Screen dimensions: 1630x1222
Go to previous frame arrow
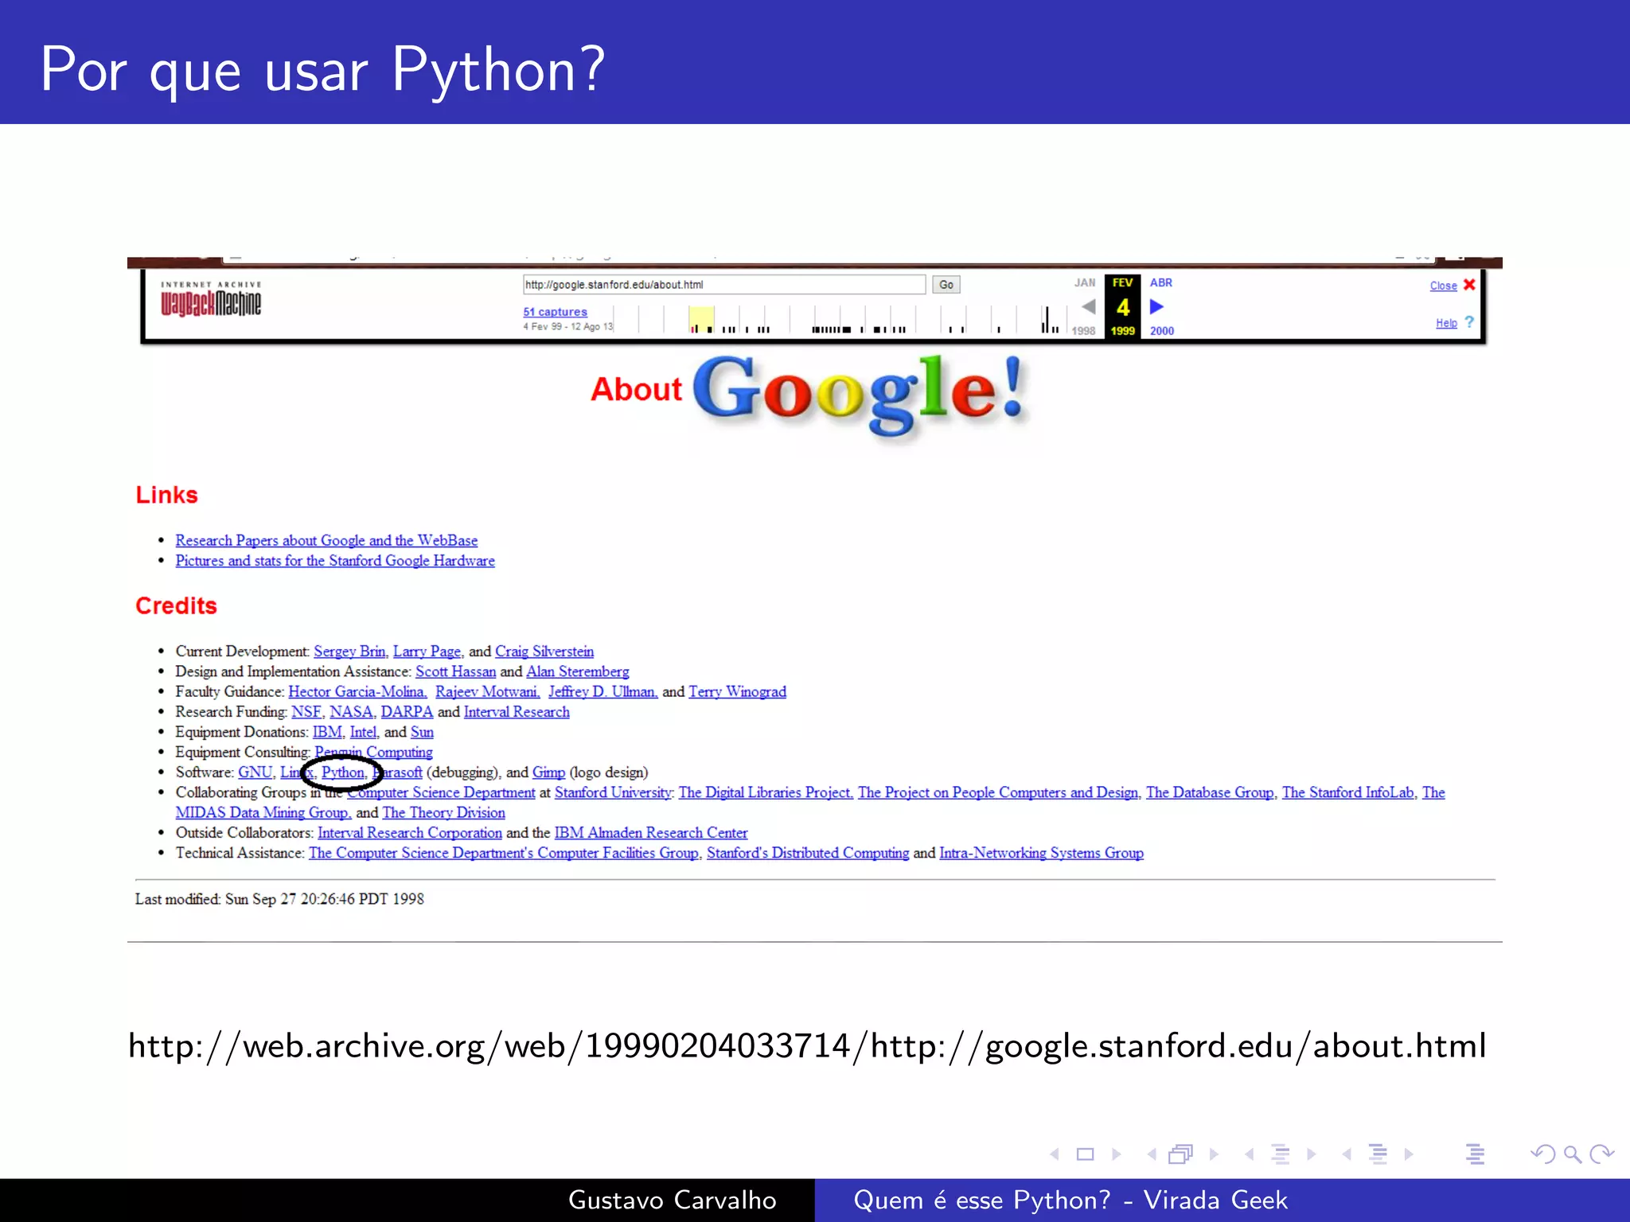pos(1152,1154)
